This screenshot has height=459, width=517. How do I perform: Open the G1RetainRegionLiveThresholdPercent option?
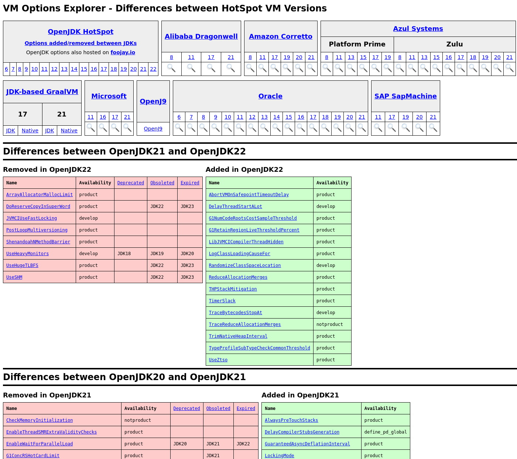pyautogui.click(x=254, y=230)
